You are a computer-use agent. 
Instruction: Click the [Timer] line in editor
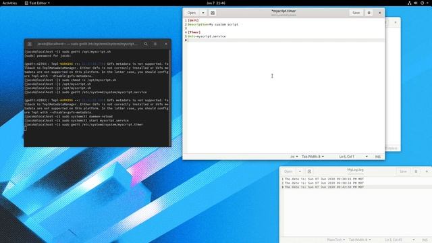194,32
